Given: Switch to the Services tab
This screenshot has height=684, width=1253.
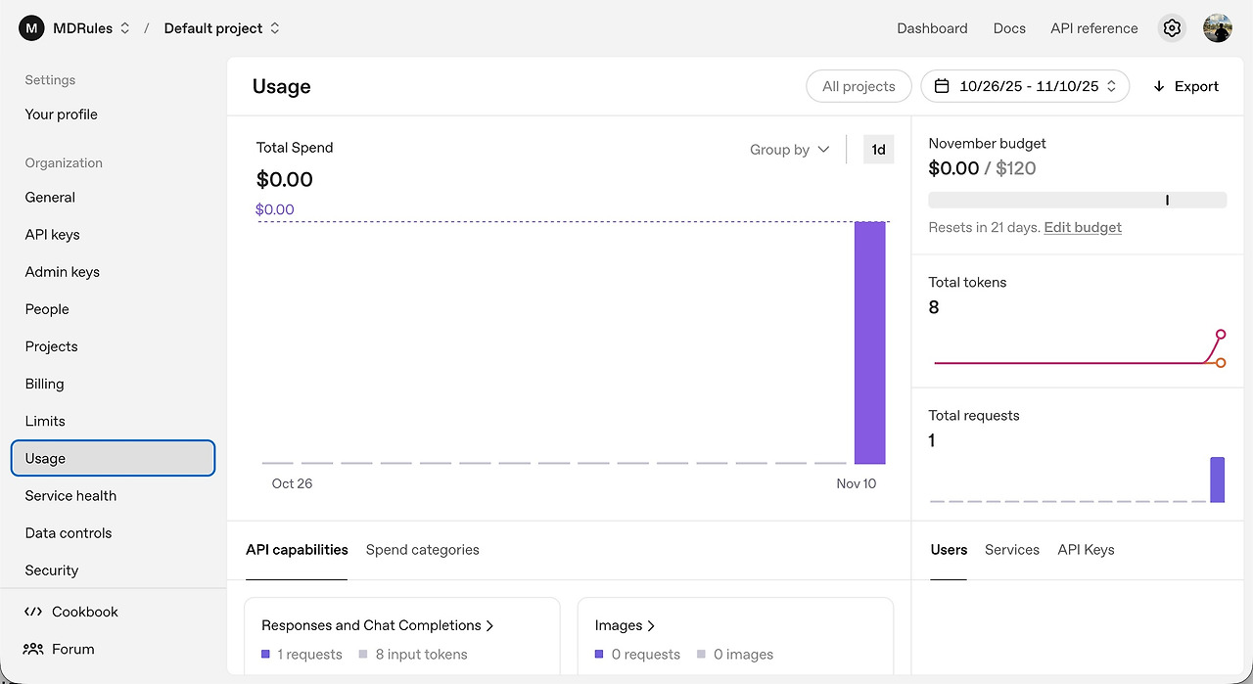Looking at the screenshot, I should 1012,550.
